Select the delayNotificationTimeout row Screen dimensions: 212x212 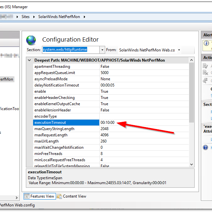(x=111, y=85)
